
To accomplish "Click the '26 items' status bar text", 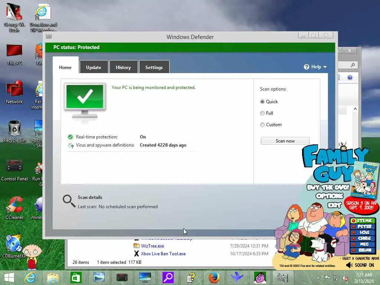I will click(81, 262).
